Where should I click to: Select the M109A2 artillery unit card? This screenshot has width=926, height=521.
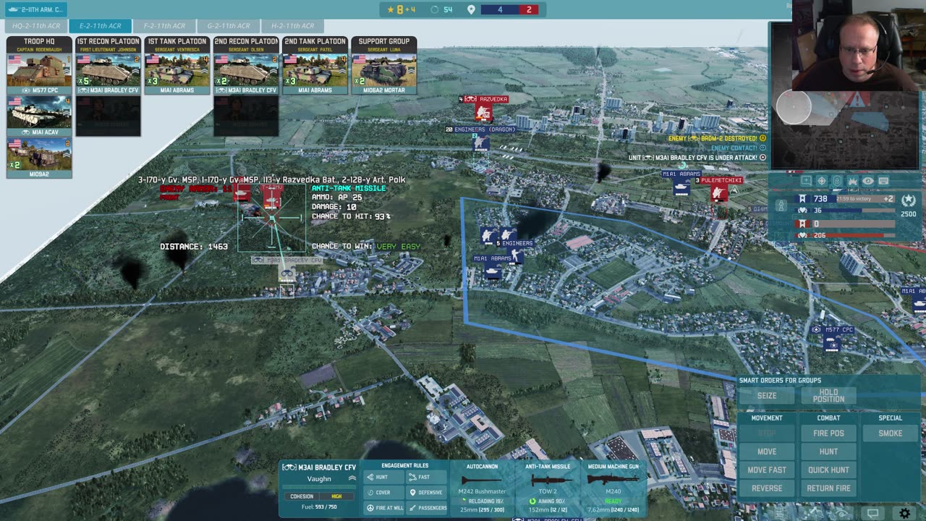39,158
